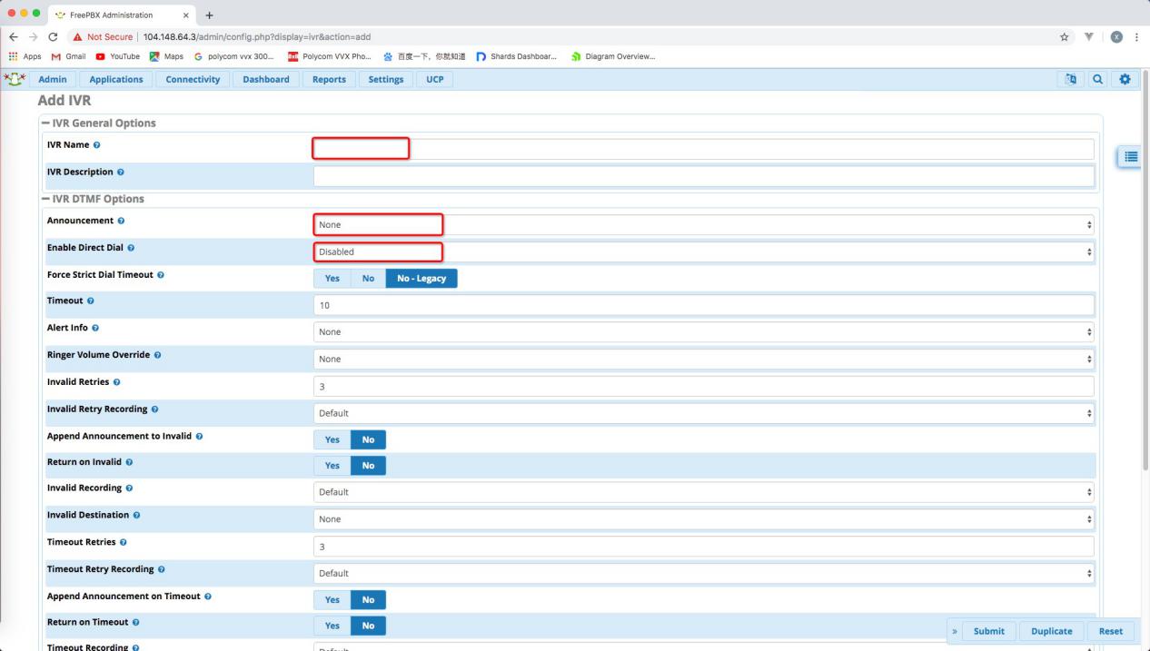Click into the IVR Description field
1150x651 pixels.
(x=703, y=176)
